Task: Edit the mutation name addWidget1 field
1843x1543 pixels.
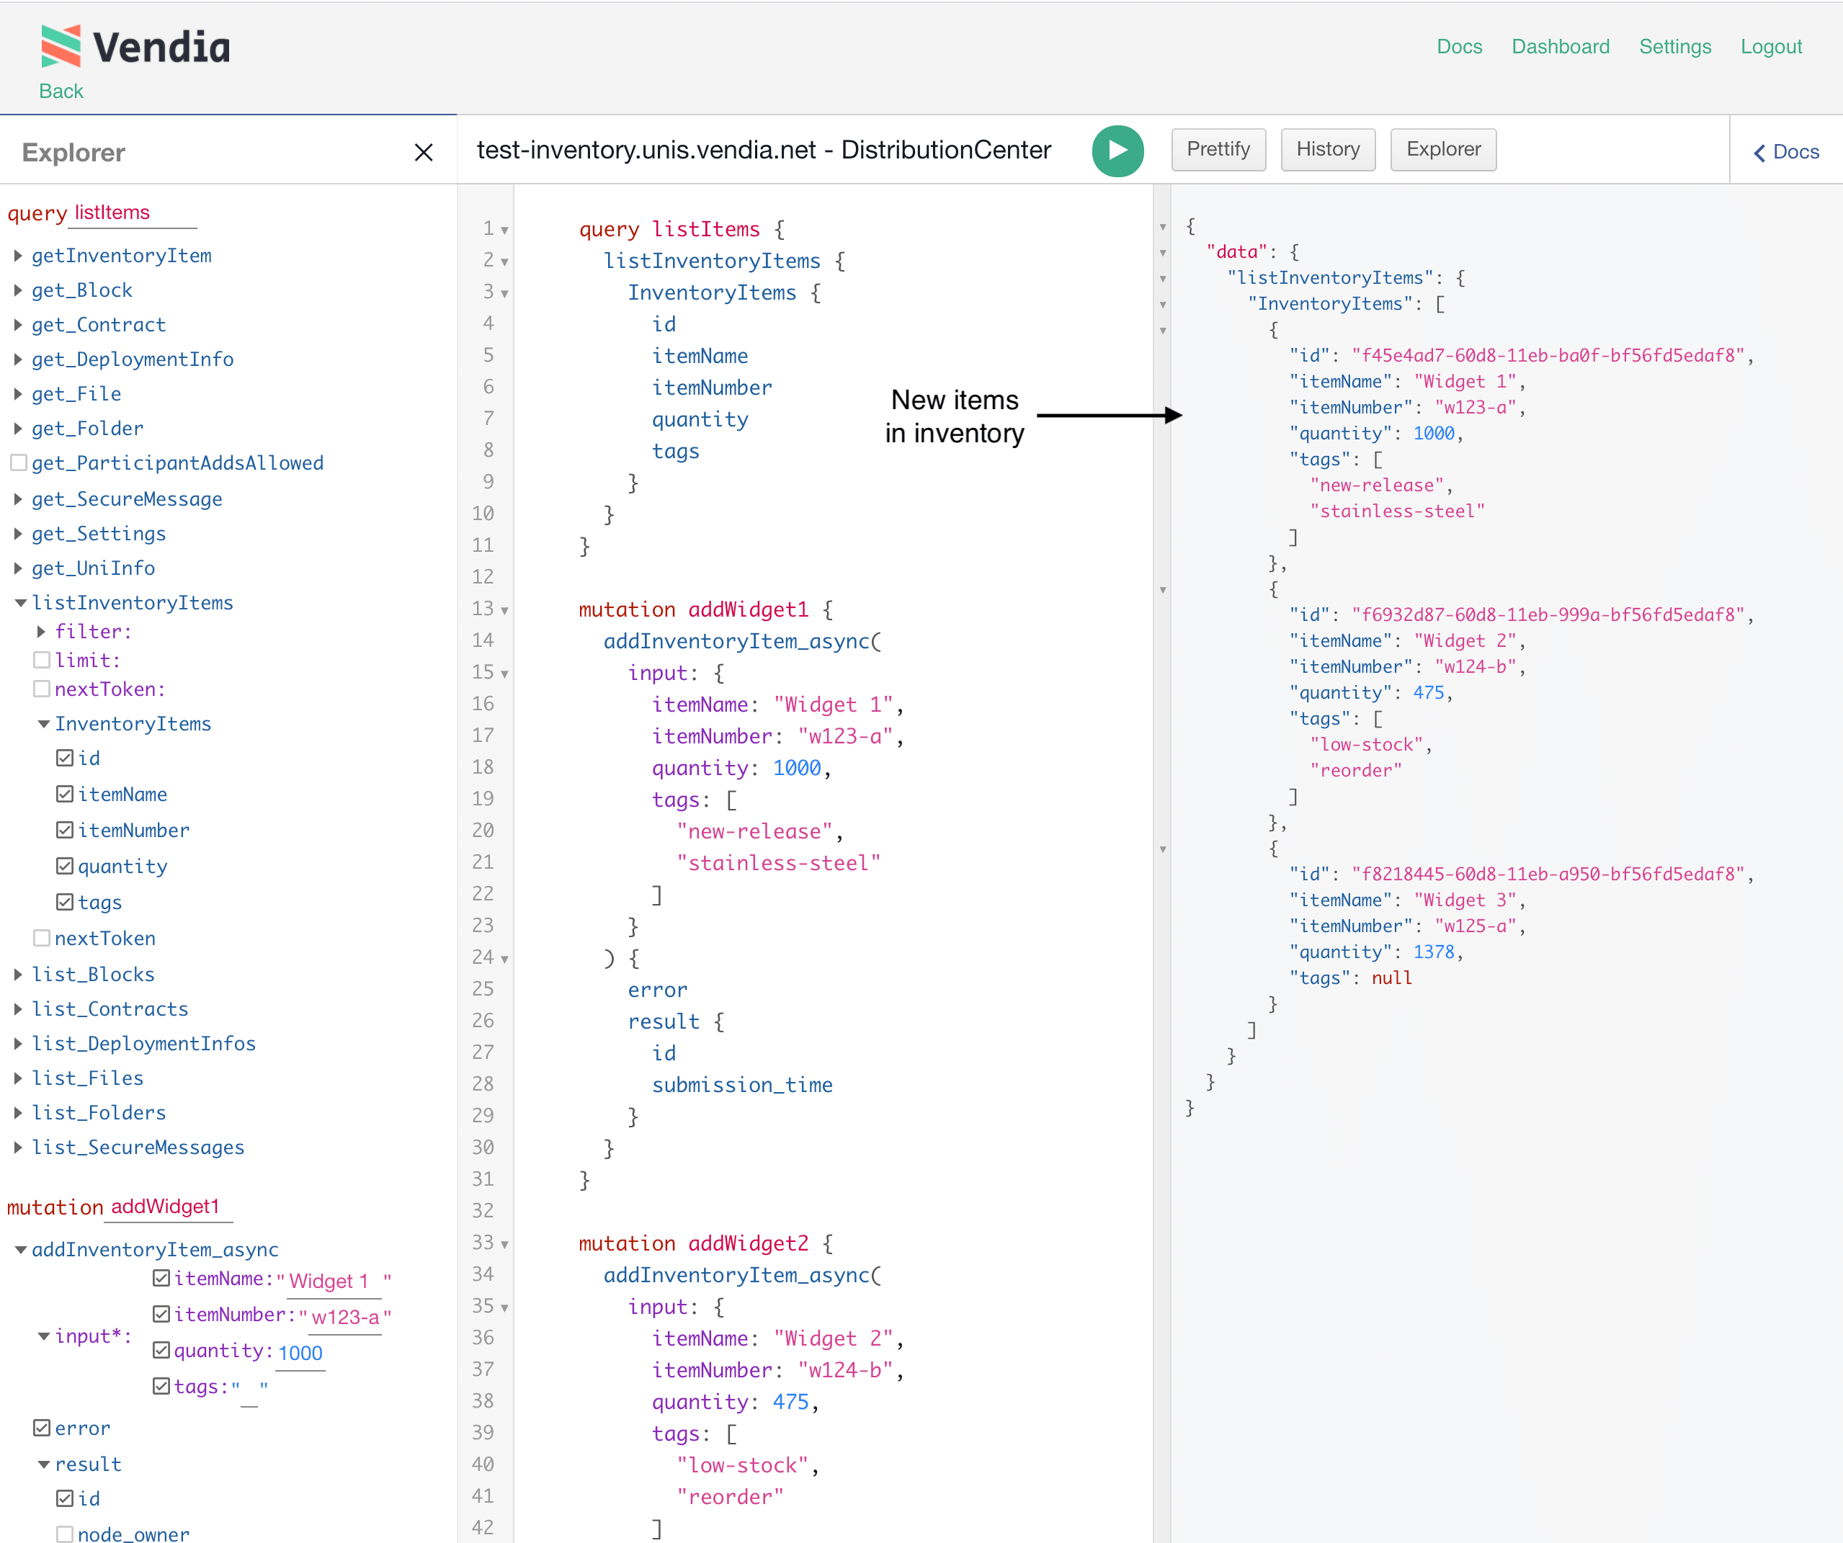Action: pyautogui.click(x=169, y=1207)
